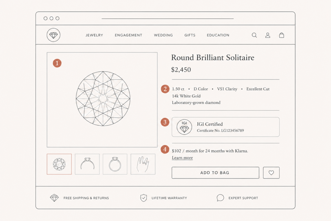Open the Engagement menu
Screen dimensions: 331x221
[128, 35]
